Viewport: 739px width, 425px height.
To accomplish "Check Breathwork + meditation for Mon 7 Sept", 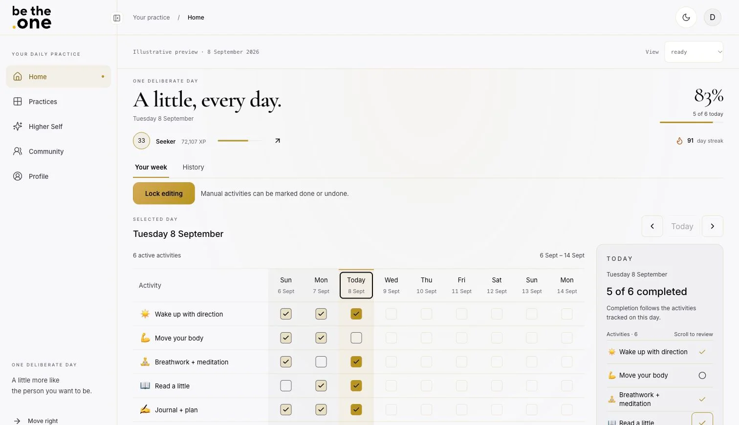I will tap(321, 362).
